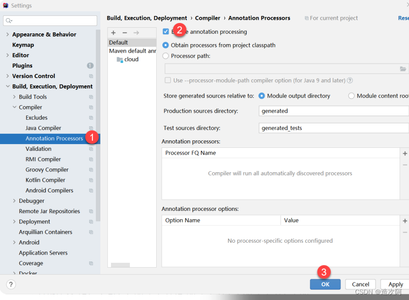Click the search magnifier icon

click(x=9, y=20)
